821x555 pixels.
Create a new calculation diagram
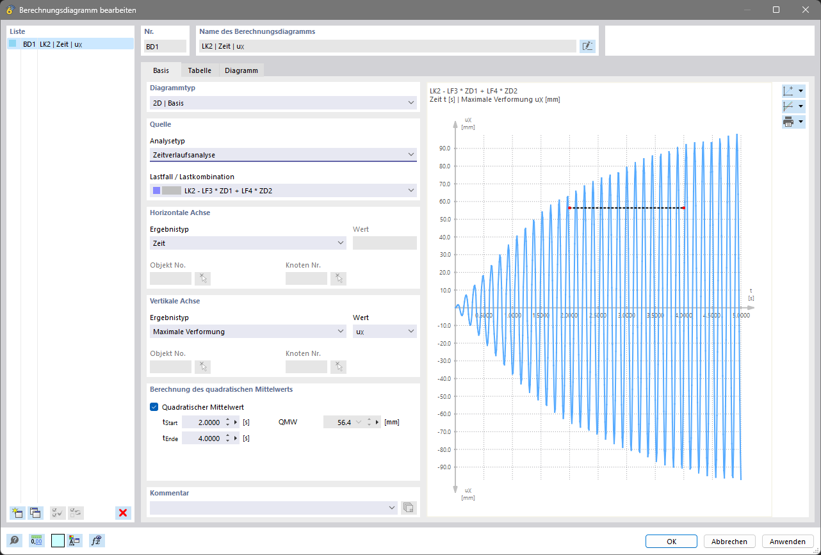[x=17, y=513]
